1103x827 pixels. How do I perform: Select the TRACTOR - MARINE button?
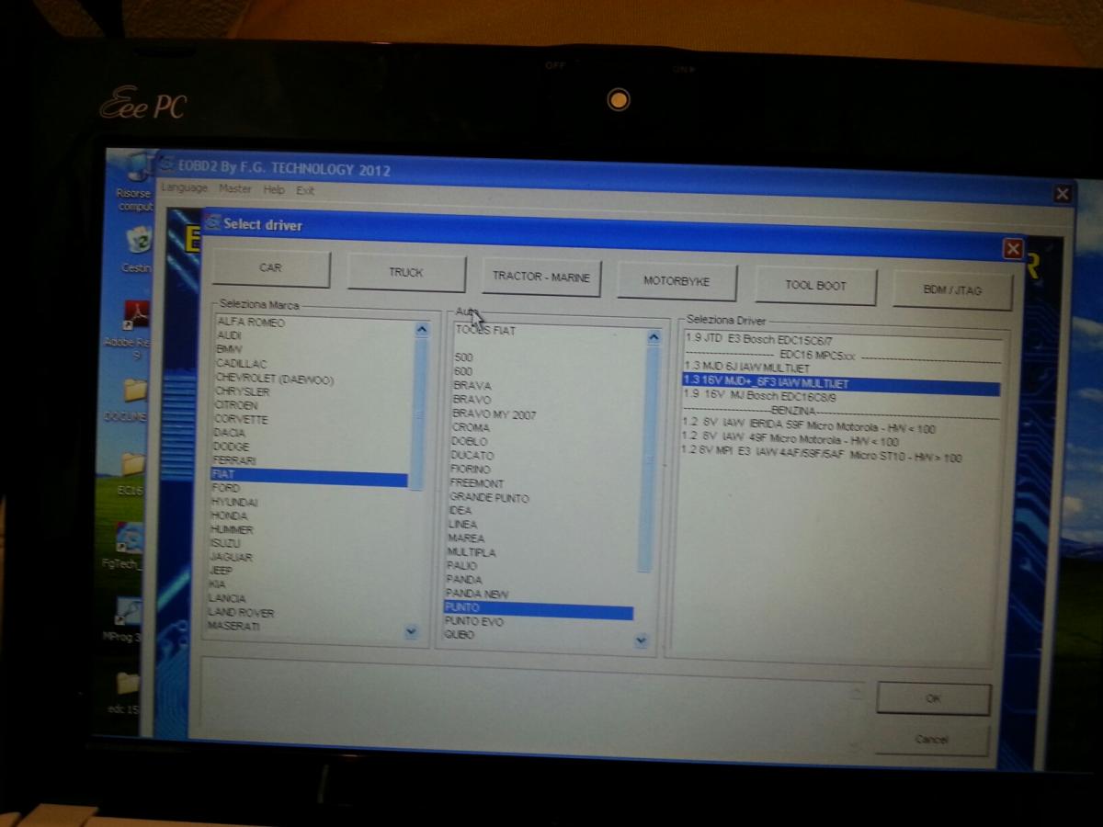pyautogui.click(x=540, y=277)
